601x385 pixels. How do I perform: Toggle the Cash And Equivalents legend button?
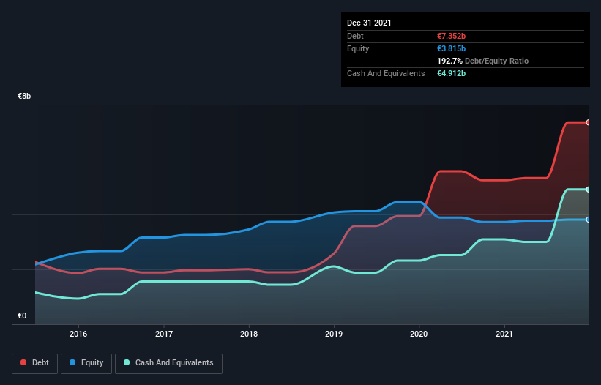pos(168,363)
